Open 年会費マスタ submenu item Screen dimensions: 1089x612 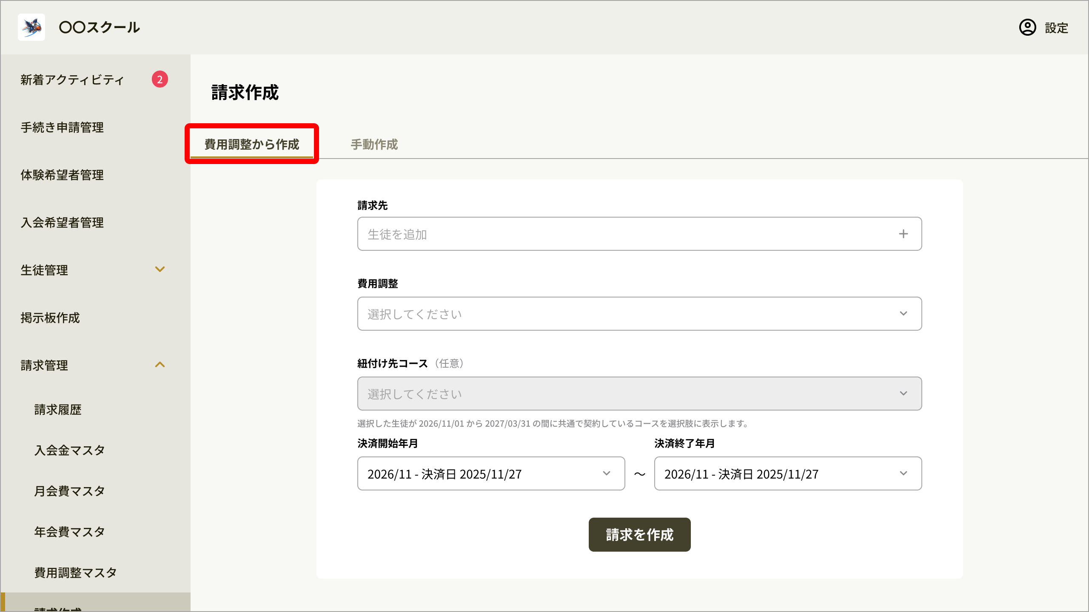point(70,532)
